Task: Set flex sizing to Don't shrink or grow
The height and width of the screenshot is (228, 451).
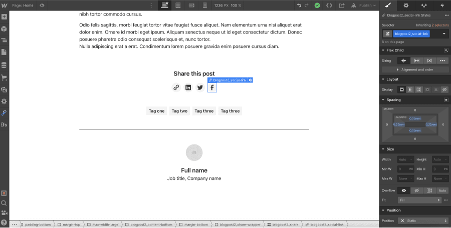Action: [x=430, y=60]
